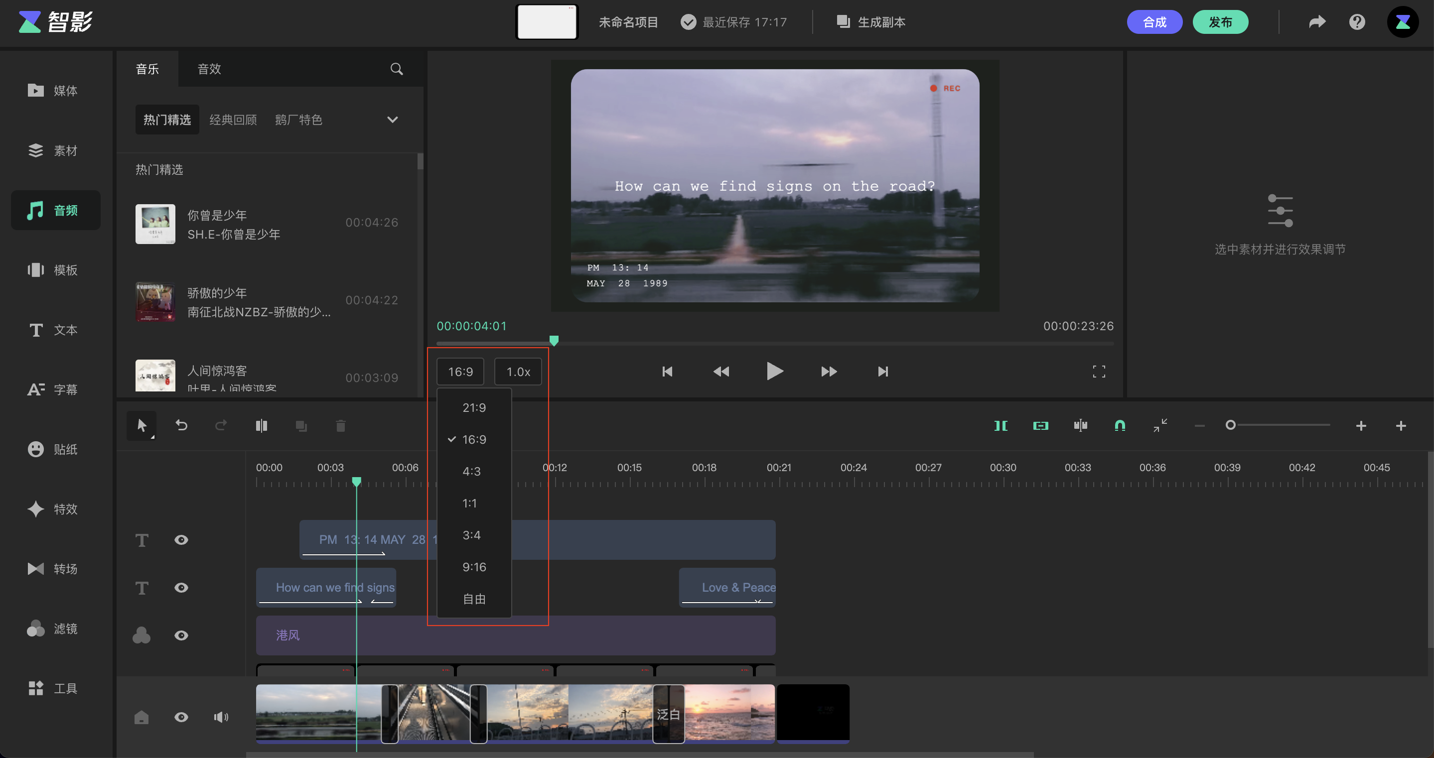This screenshot has width=1434, height=758.
Task: Open the 滤镜 filters panel
Action: (x=53, y=629)
